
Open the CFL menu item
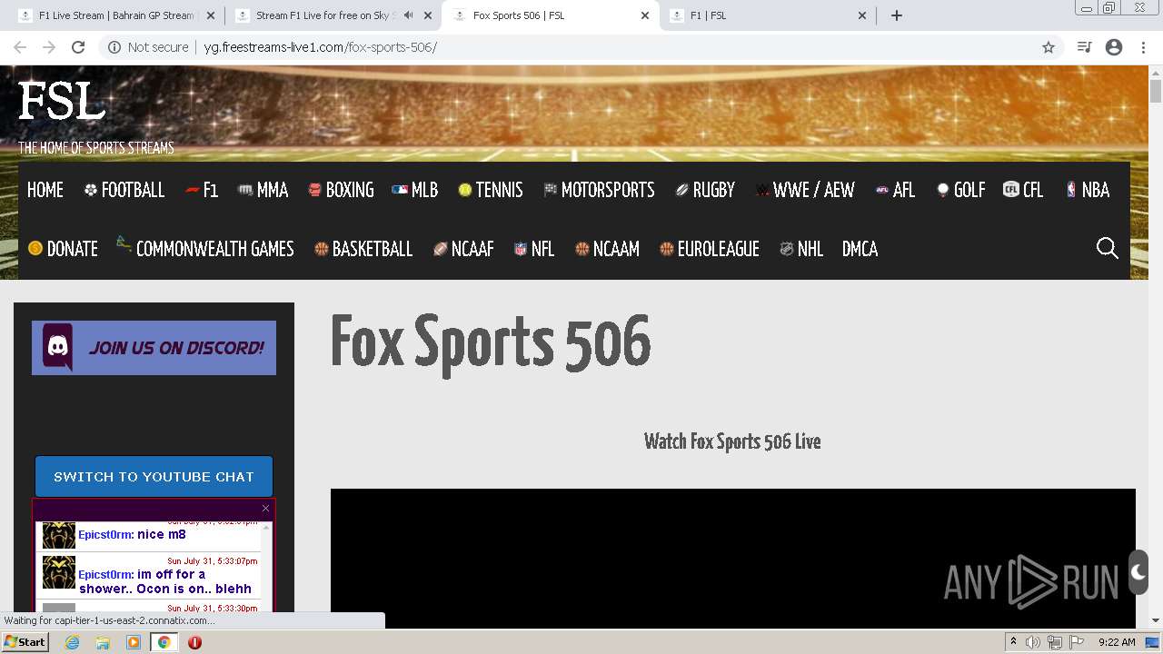[1023, 190]
